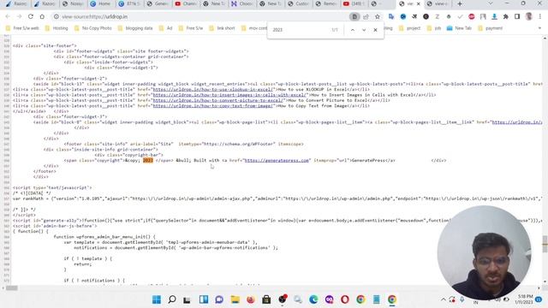
Task: Open Microsoft Store from the taskbar
Action: coord(266,299)
